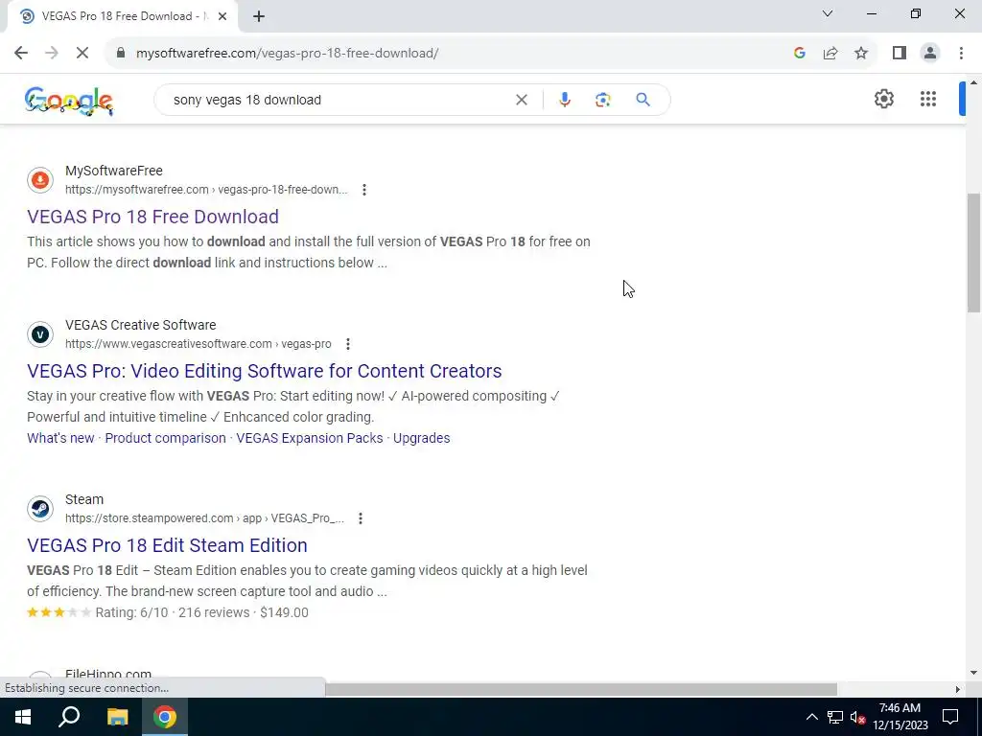This screenshot has height=736, width=982.
Task: Open the Chrome profile avatar
Action: point(930,54)
